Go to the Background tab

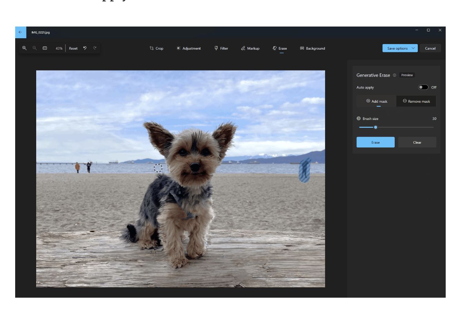pos(312,48)
